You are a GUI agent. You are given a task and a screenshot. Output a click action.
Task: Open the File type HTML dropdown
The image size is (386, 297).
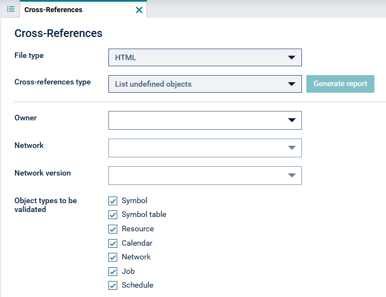205,57
